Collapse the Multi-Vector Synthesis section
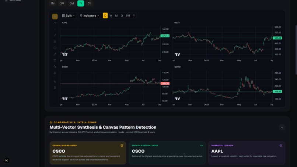The width and height of the screenshot is (297, 167). click(x=282, y=128)
